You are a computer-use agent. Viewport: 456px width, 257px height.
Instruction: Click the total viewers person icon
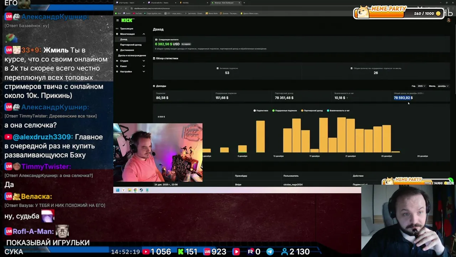click(x=284, y=252)
